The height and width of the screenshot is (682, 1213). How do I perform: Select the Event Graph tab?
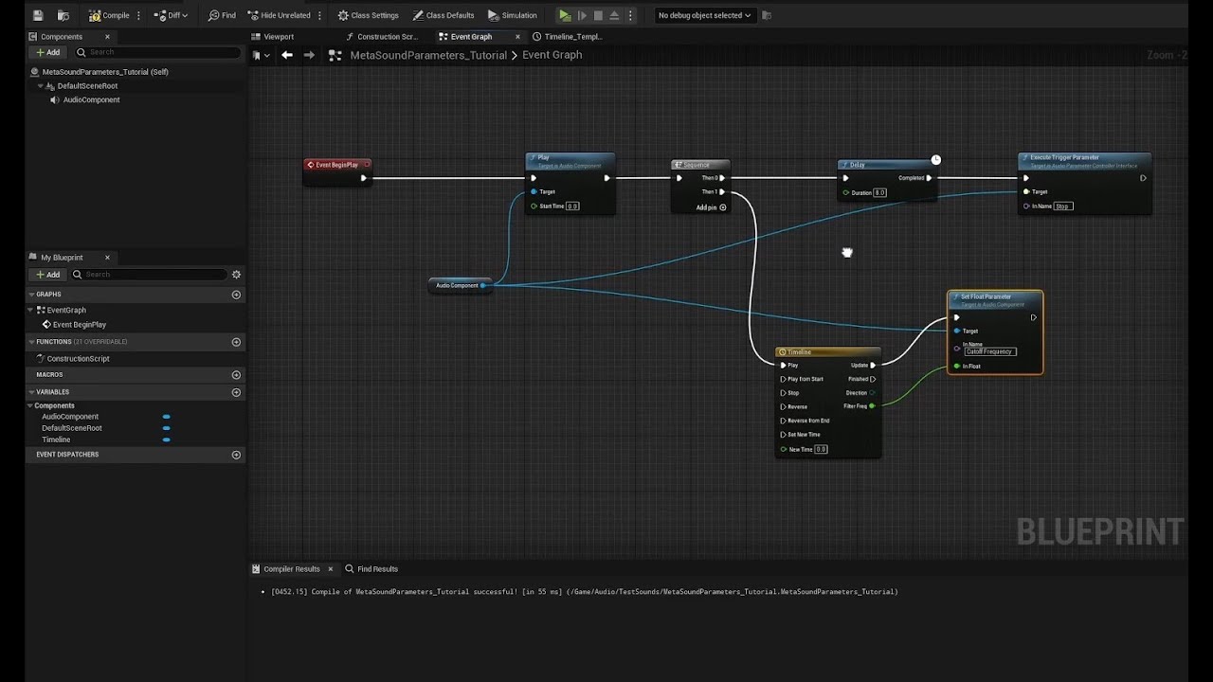click(x=471, y=37)
